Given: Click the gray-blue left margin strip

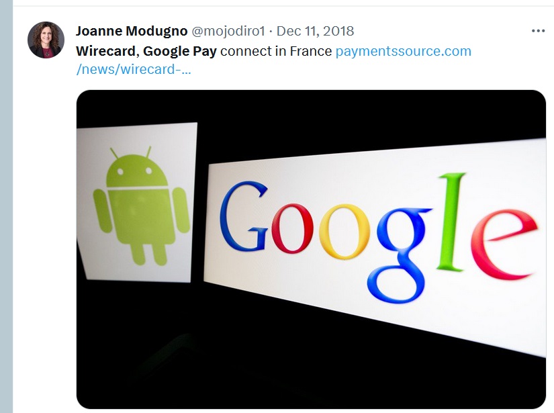Looking at the screenshot, I should point(6,206).
